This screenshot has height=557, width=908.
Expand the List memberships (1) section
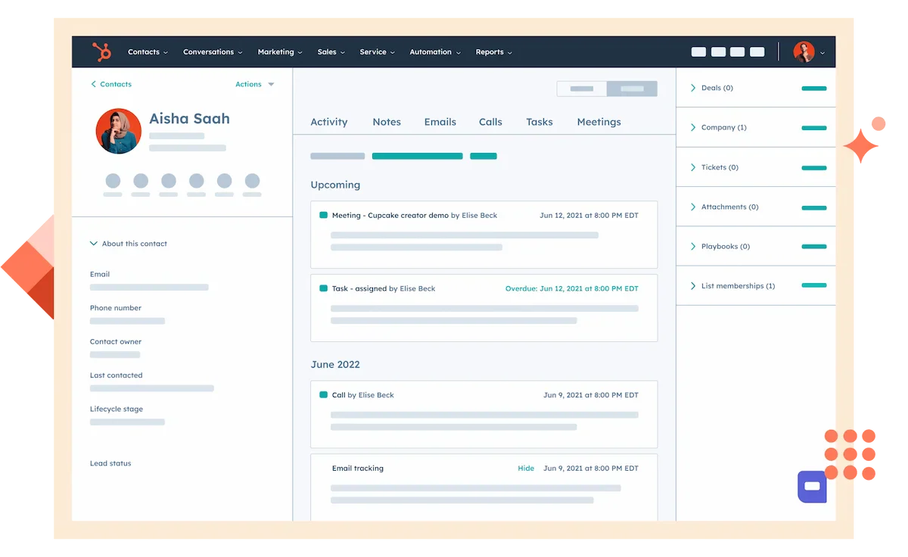click(x=732, y=286)
